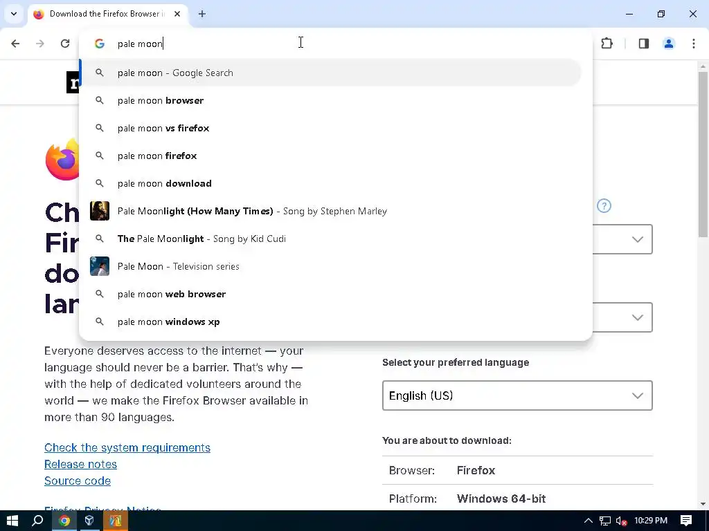Click the Firefox logo on the page

click(x=62, y=160)
